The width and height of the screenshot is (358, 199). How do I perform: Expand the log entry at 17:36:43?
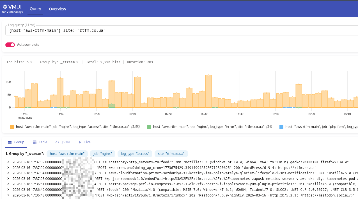click(x=8, y=195)
